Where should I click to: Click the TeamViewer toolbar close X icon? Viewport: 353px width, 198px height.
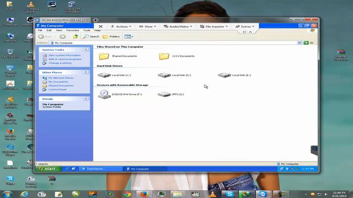pos(100,26)
